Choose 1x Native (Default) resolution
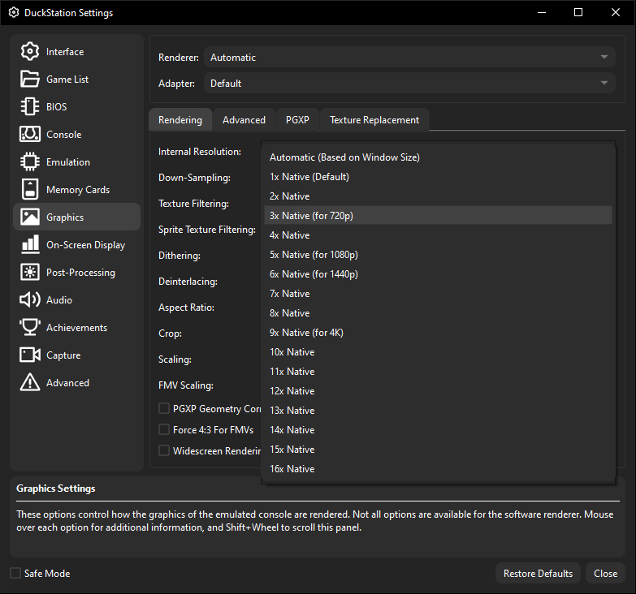This screenshot has width=636, height=594. pos(438,177)
